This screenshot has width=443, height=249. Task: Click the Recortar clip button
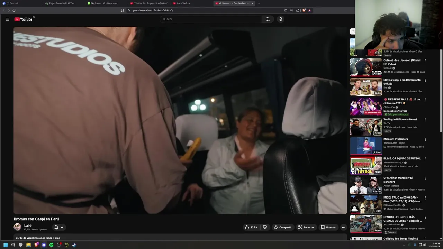(x=306, y=227)
